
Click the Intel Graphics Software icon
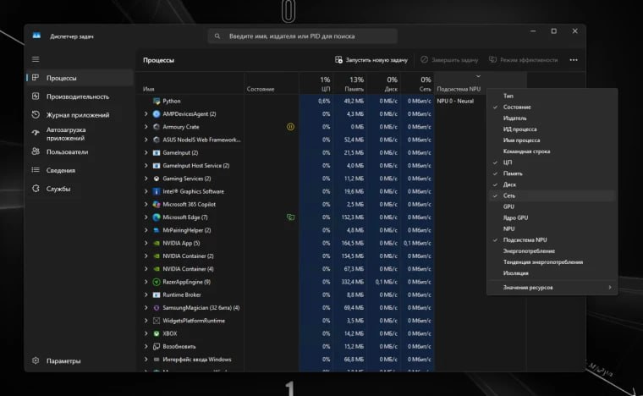(x=157, y=191)
